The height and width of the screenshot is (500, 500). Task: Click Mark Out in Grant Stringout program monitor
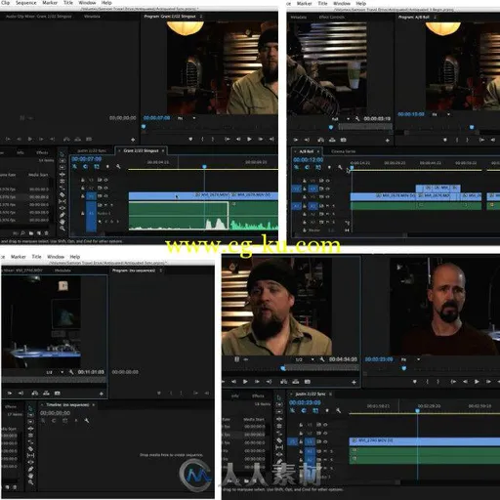(x=213, y=140)
